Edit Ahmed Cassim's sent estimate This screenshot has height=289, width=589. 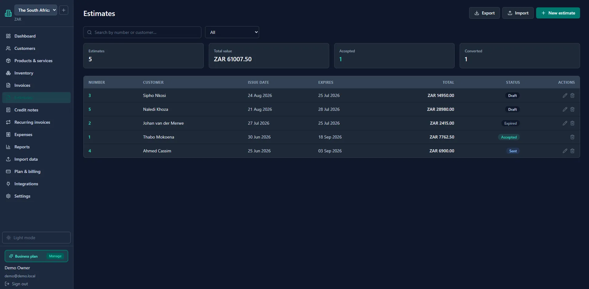click(x=565, y=151)
